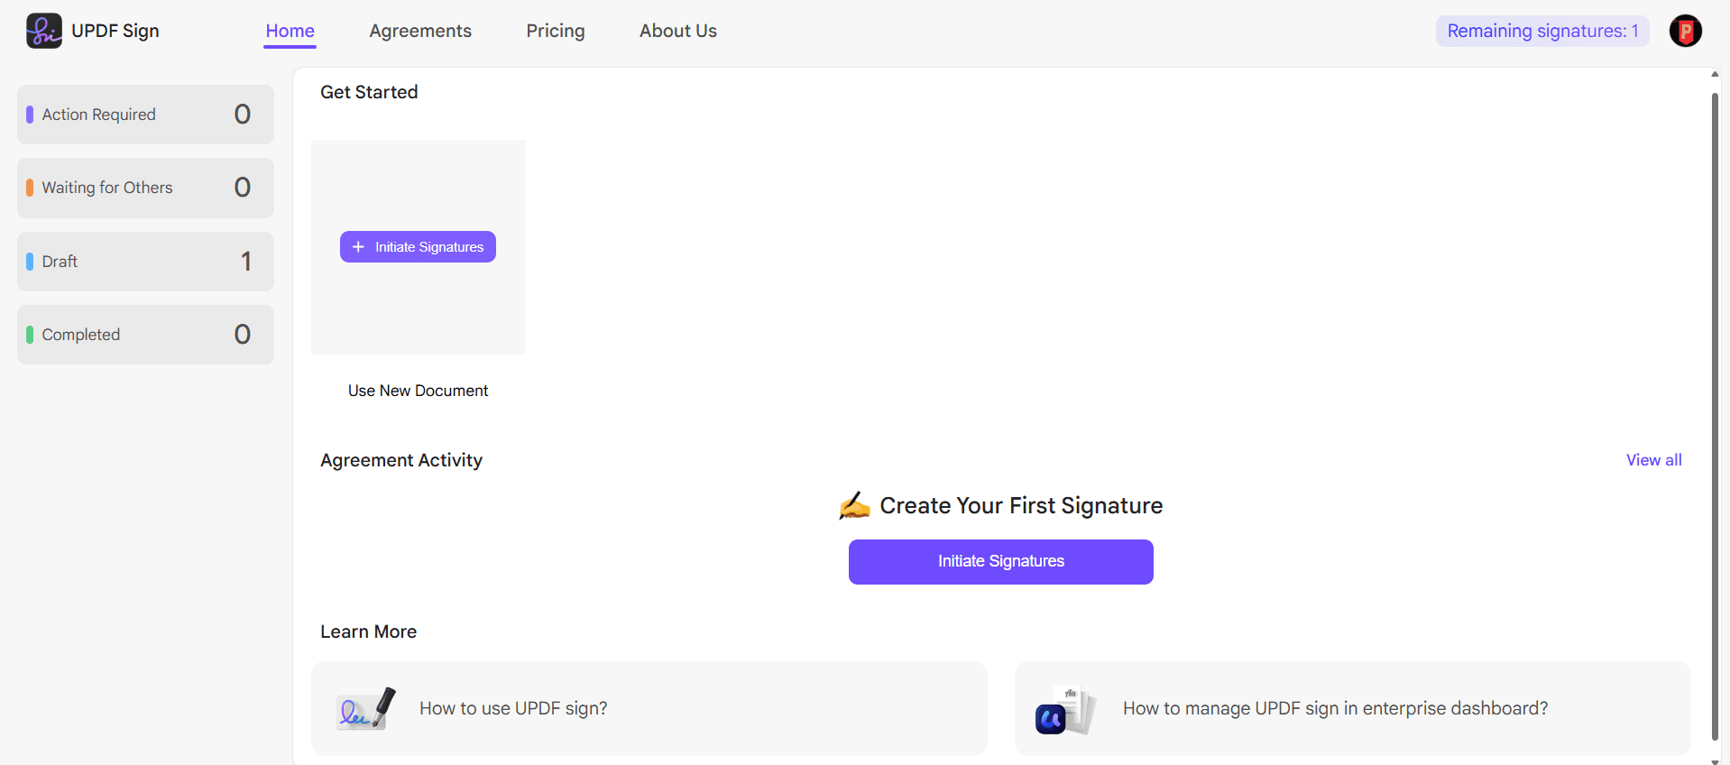This screenshot has width=1730, height=765.
Task: Open How to use UPDF sign guide
Action: 513,709
